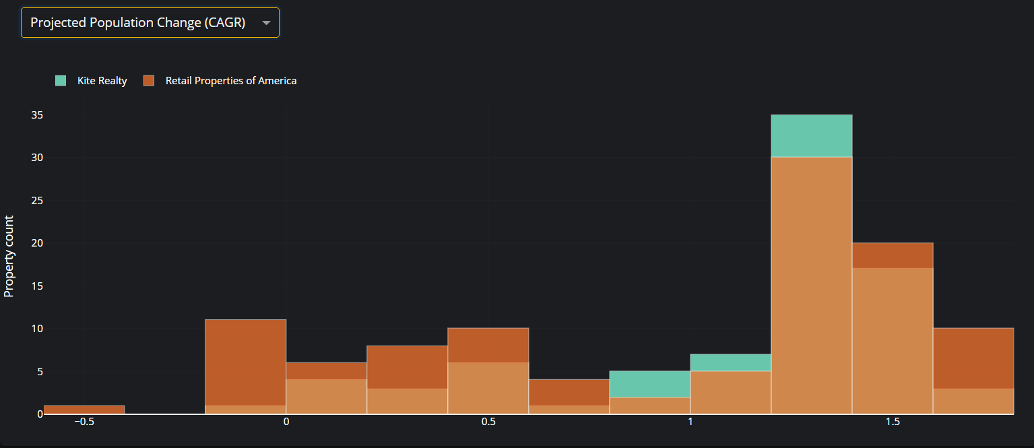Click the y-axis label 20
This screenshot has width=1034, height=448.
point(37,243)
